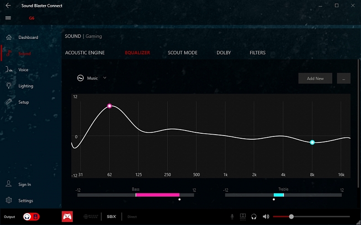Click the microphone icon in bottom bar
361x225 pixels.
click(232, 216)
